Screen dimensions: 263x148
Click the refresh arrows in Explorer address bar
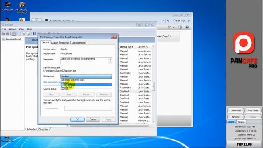[168, 21]
